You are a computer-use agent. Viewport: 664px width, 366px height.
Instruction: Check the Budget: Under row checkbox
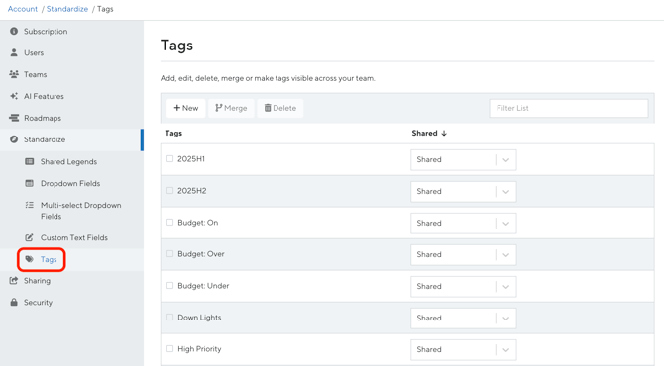169,286
